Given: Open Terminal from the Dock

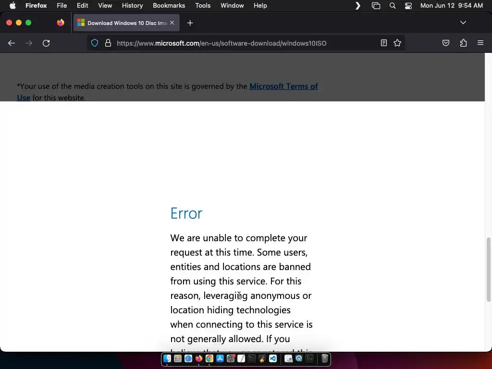Looking at the screenshot, I should tap(252, 358).
